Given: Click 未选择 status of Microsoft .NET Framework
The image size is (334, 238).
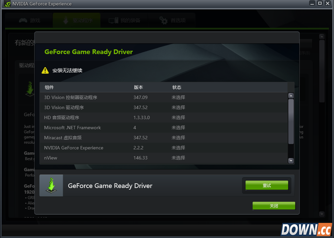Looking at the screenshot, I should pyautogui.click(x=178, y=128).
